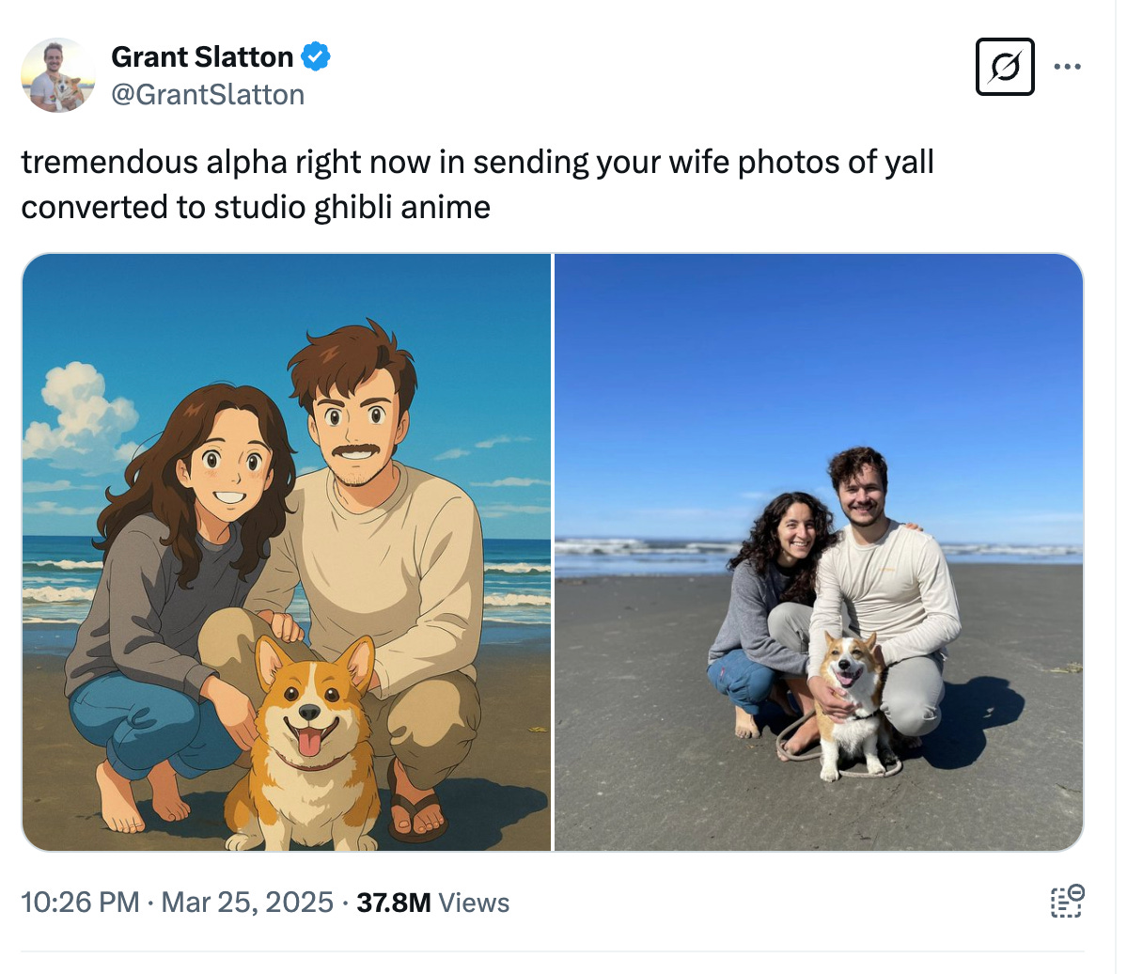Click the Grok slashed-circle icon button
The image size is (1143, 974).
[1005, 67]
